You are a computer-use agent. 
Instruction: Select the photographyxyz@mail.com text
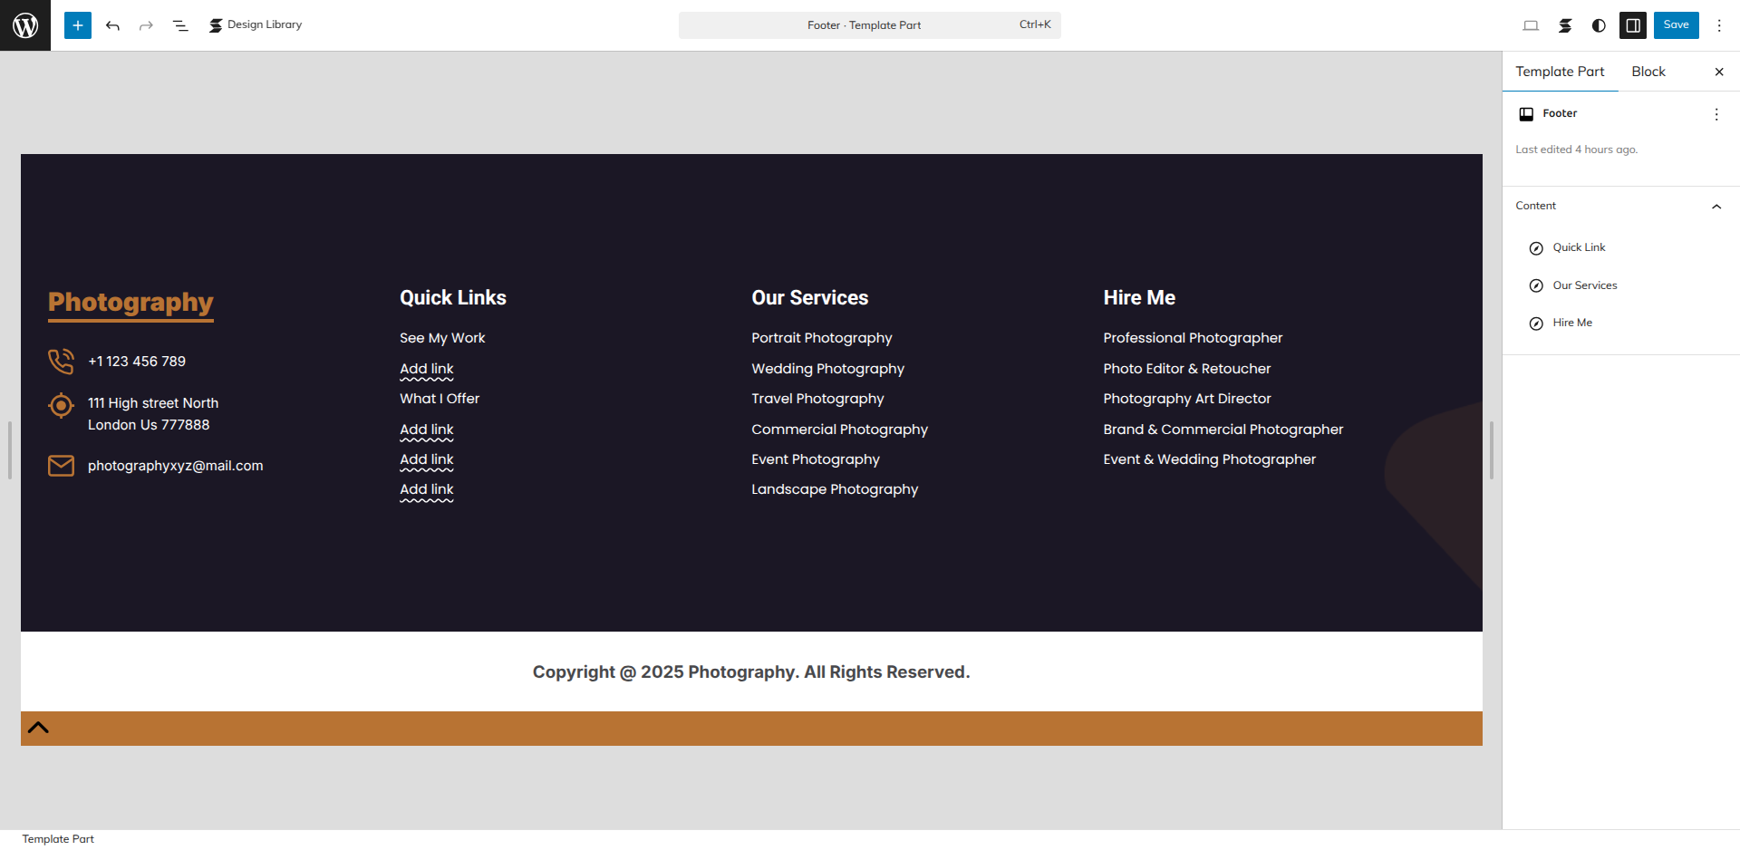[x=176, y=466]
